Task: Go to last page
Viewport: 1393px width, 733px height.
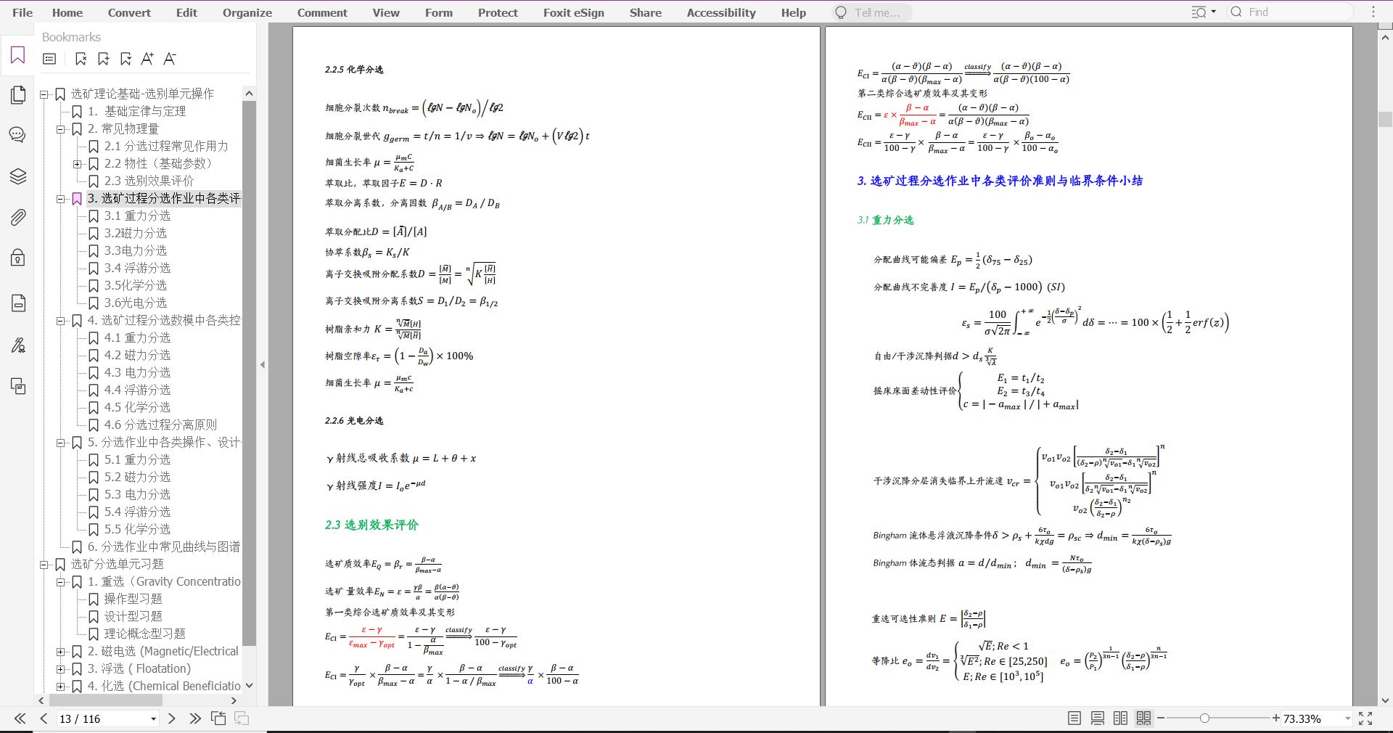Action: pos(194,718)
